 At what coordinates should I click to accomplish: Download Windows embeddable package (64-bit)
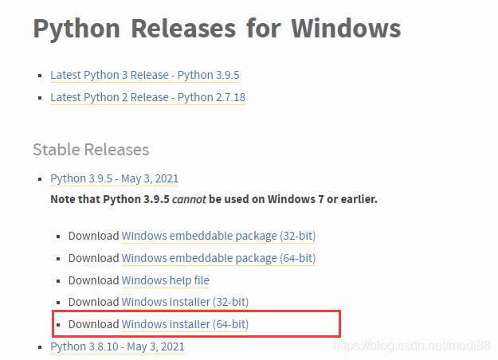(x=218, y=258)
